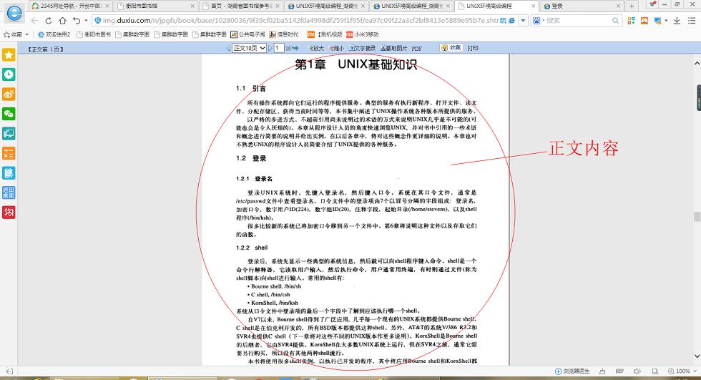This screenshot has height=380, width=701.
Task: Expand the undo closed tab dropdown arrow
Action: 86,21
